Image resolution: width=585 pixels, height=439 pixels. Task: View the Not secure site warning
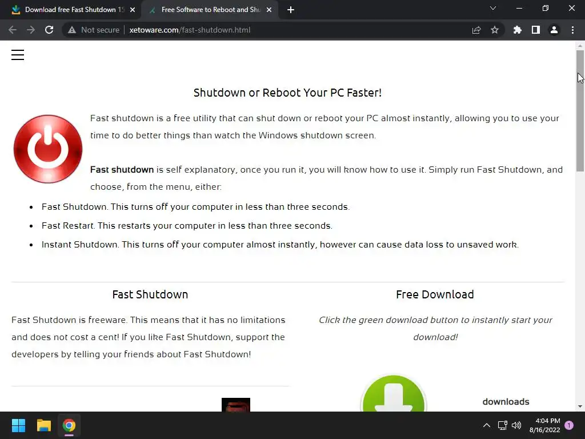click(x=94, y=30)
